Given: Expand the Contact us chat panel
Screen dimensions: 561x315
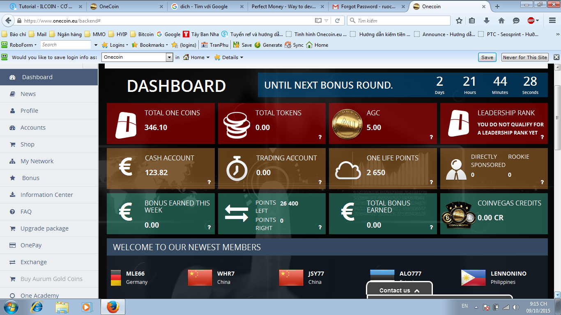Looking at the screenshot, I should coord(399,290).
